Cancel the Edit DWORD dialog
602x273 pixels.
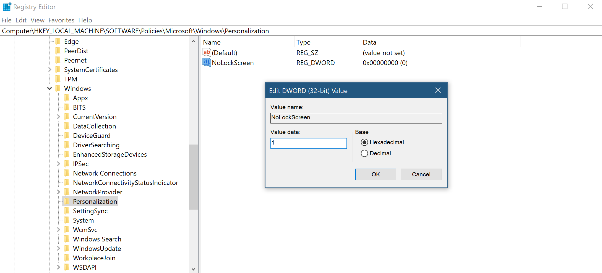tap(421, 174)
